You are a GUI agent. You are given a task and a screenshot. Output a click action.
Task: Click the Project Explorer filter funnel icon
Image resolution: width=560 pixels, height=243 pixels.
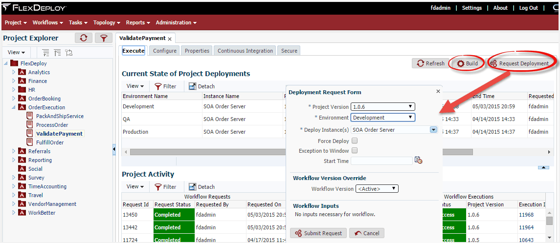pos(104,38)
